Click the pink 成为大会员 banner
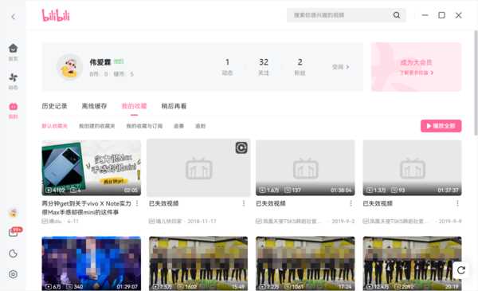Image resolution: width=478 pixels, height=291 pixels. pos(416,67)
